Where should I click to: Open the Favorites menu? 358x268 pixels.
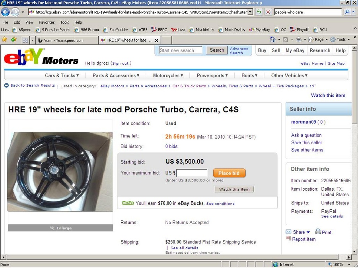pos(47,23)
